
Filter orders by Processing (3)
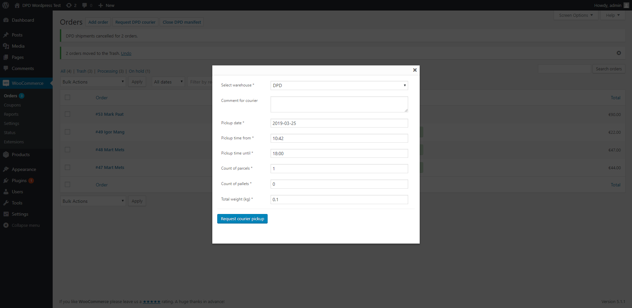point(111,71)
